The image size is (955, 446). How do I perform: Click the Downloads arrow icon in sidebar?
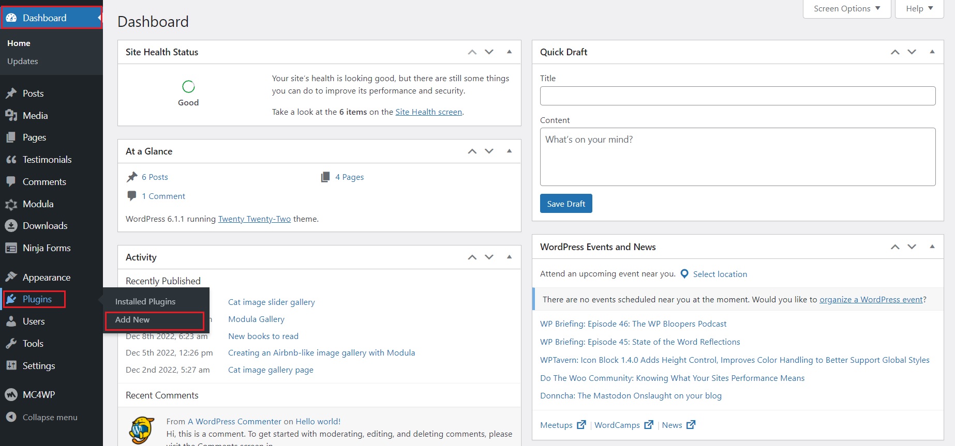pyautogui.click(x=11, y=226)
